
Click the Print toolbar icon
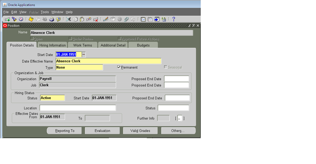pyautogui.click(x=52, y=19)
